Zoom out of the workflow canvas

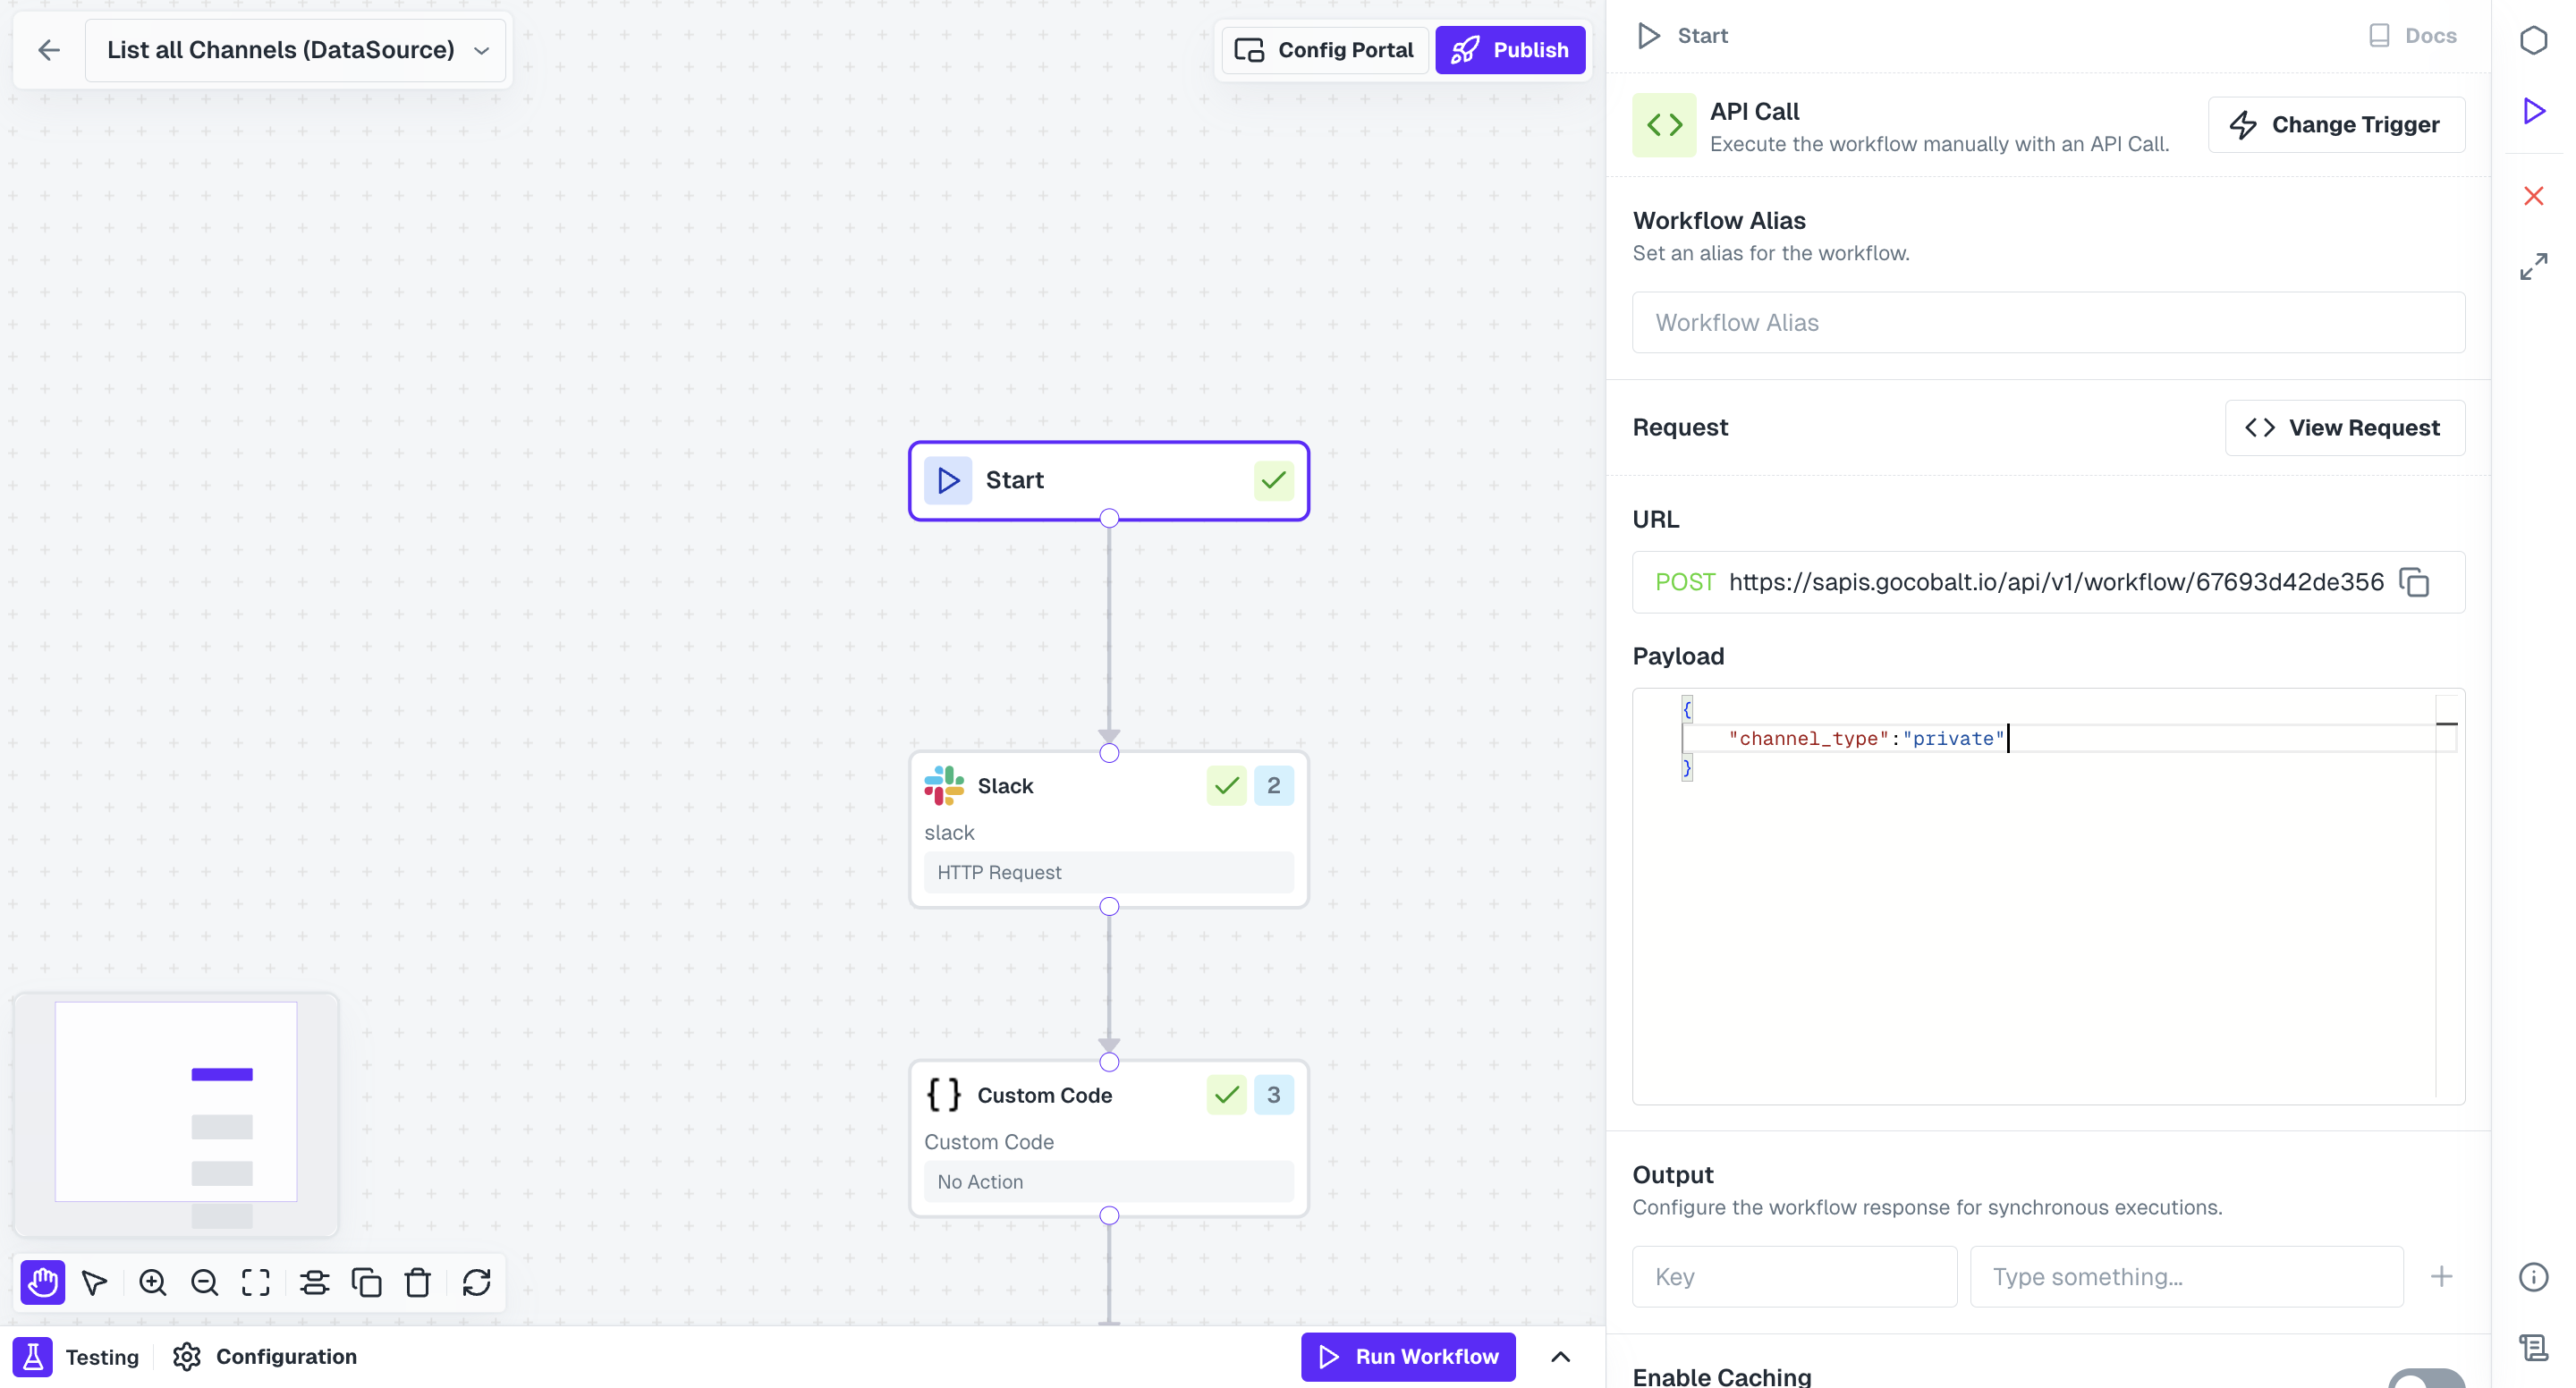click(x=204, y=1282)
